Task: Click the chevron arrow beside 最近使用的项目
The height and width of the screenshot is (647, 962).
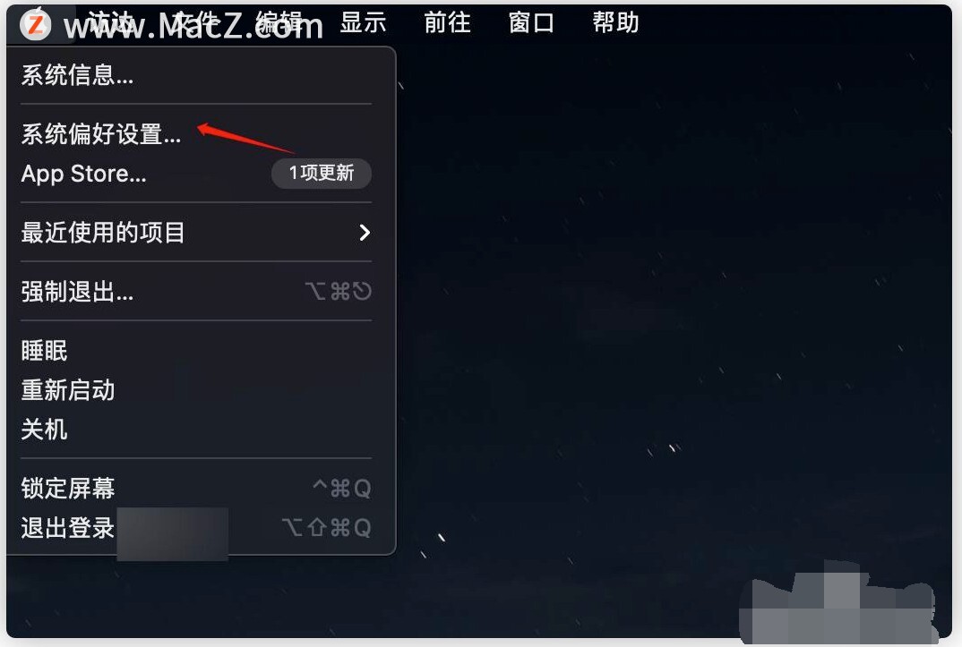Action: pyautogui.click(x=365, y=233)
